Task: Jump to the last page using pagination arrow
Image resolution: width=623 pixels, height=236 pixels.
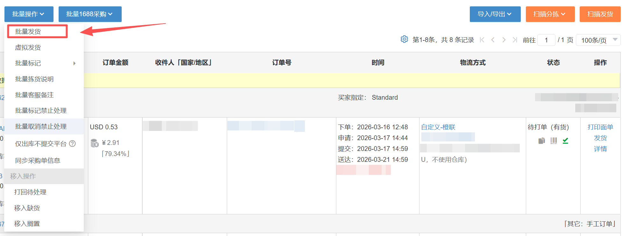Action: point(515,40)
